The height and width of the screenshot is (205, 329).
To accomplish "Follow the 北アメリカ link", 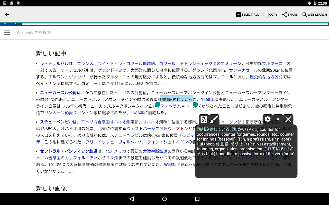I will 116,151.
